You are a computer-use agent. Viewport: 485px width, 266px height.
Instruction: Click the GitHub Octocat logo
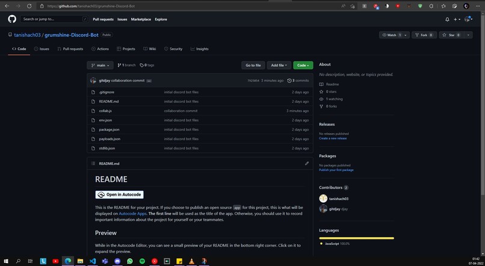click(12, 19)
